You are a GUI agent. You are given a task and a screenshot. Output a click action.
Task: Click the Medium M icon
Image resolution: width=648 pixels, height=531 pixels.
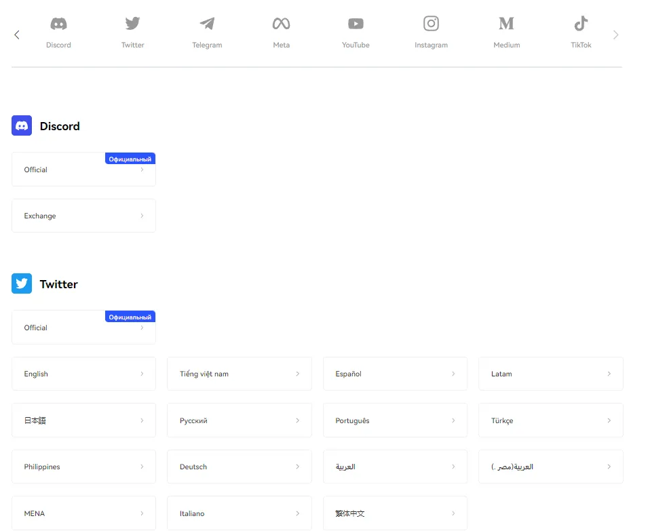(506, 24)
